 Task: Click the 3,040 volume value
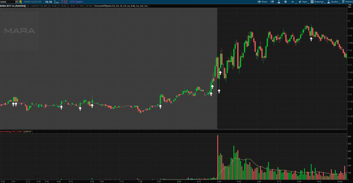(x=19, y=132)
